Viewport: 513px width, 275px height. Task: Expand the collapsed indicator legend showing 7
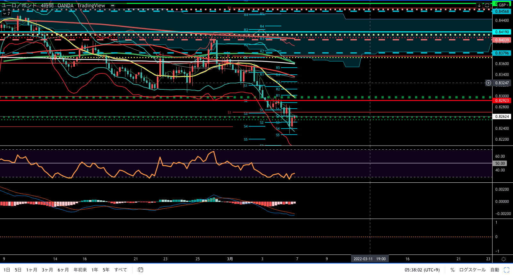pyautogui.click(x=6, y=13)
